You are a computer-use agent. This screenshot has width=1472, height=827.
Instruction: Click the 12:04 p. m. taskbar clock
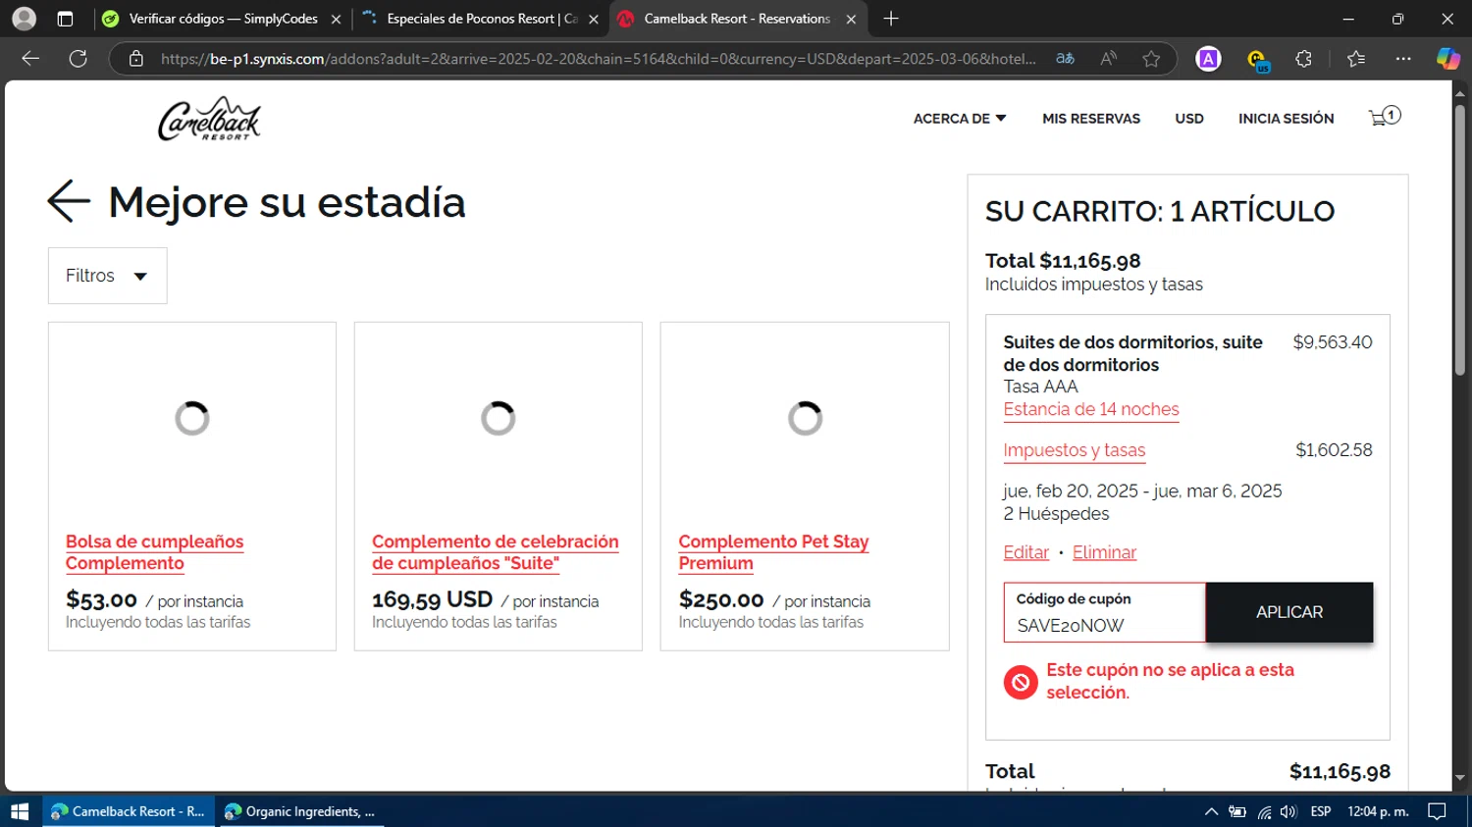[x=1378, y=811]
